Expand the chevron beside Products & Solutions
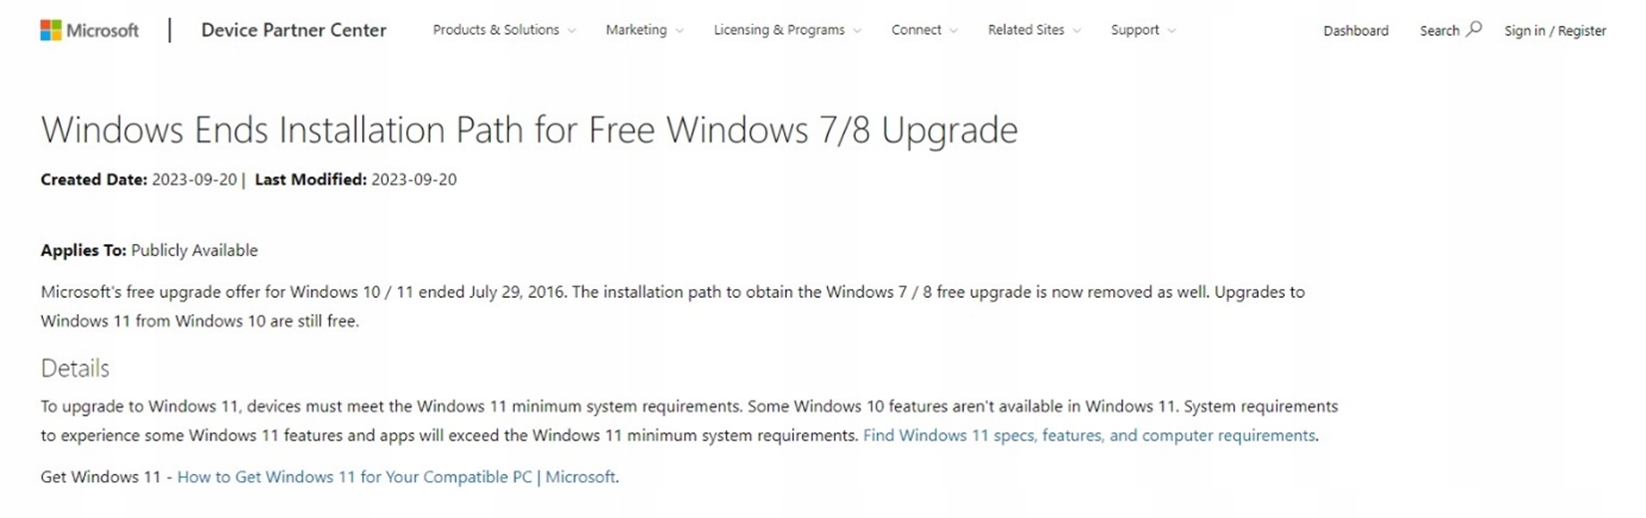Viewport: 1646px width, 518px height. (x=572, y=31)
